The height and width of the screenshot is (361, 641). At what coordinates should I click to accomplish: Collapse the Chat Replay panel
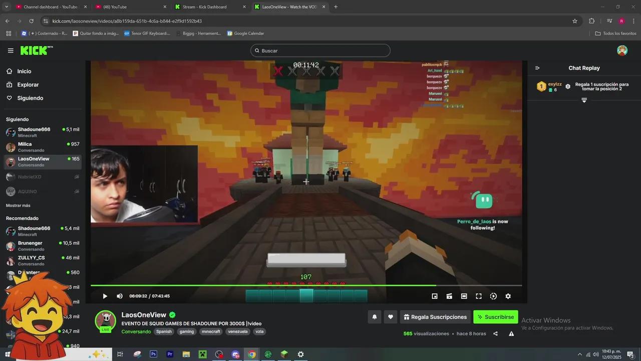coord(537,68)
